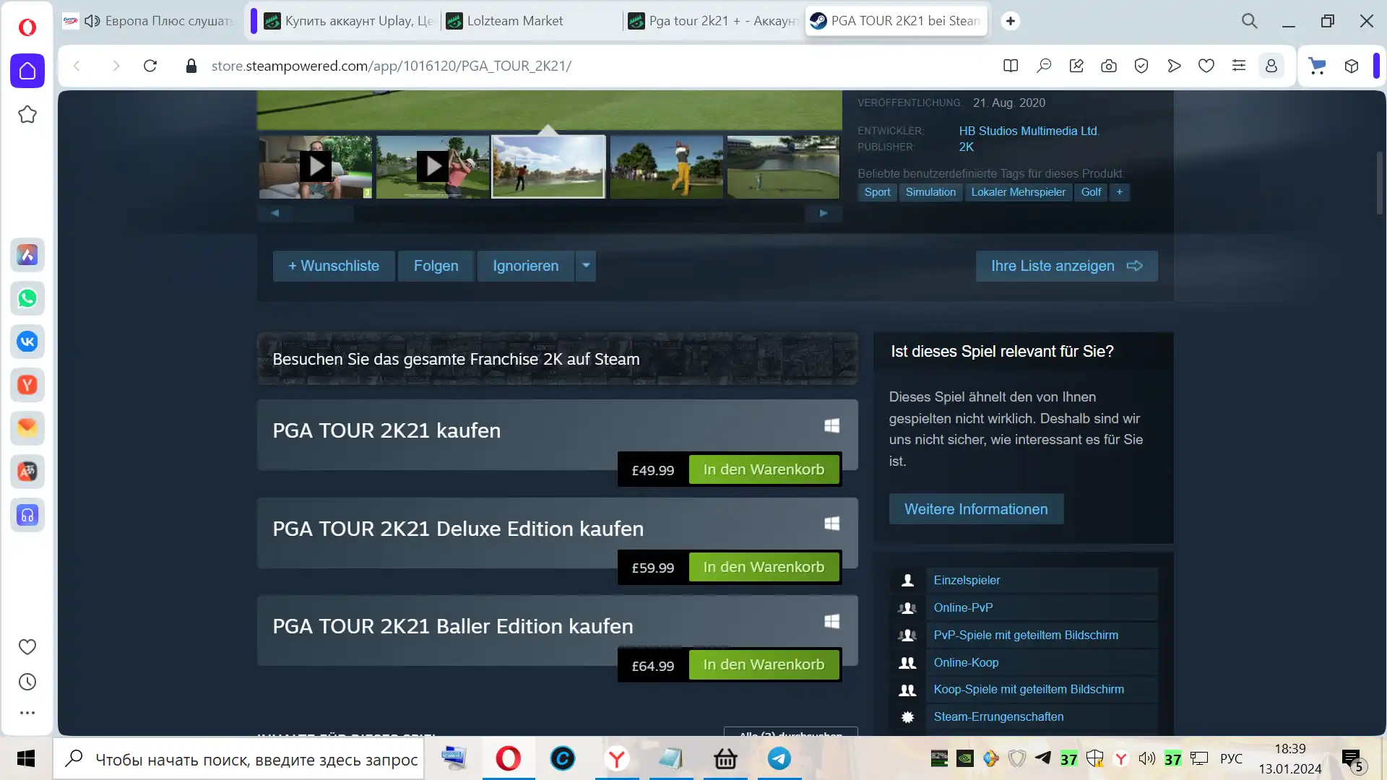This screenshot has width=1387, height=780.
Task: Open reader mode book icon
Action: (1011, 66)
